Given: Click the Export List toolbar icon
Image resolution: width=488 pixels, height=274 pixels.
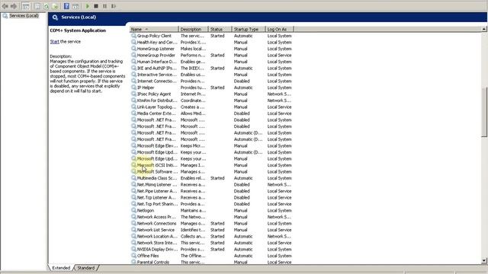Looking at the screenshot, I should pos(55,6).
